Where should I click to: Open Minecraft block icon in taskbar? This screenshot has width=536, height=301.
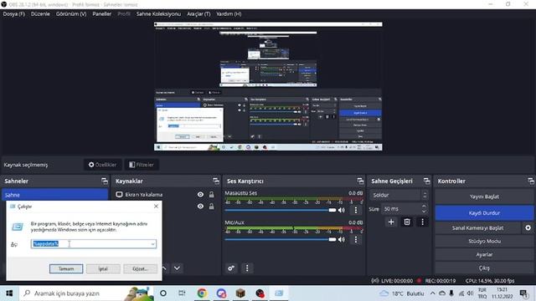click(240, 293)
